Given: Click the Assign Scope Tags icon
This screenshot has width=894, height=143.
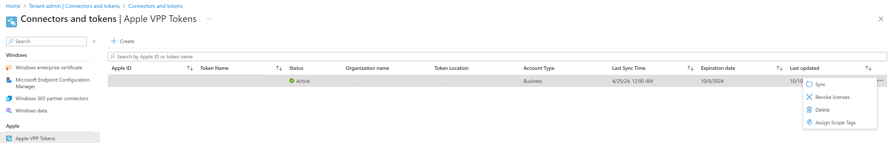Looking at the screenshot, I should click(809, 123).
